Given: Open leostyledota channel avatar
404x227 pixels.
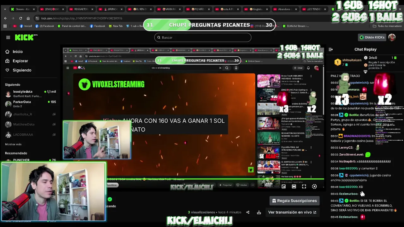Looking at the screenshot, I should (x=9, y=94).
